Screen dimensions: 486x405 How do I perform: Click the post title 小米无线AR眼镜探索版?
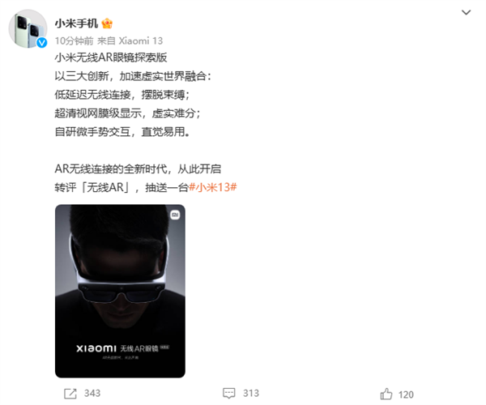point(111,58)
